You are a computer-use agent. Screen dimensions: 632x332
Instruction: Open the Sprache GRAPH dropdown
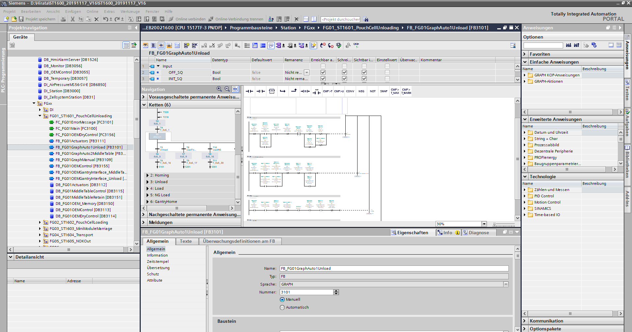(506, 284)
